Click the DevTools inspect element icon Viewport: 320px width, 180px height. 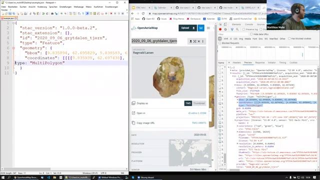pyautogui.click(x=220, y=24)
